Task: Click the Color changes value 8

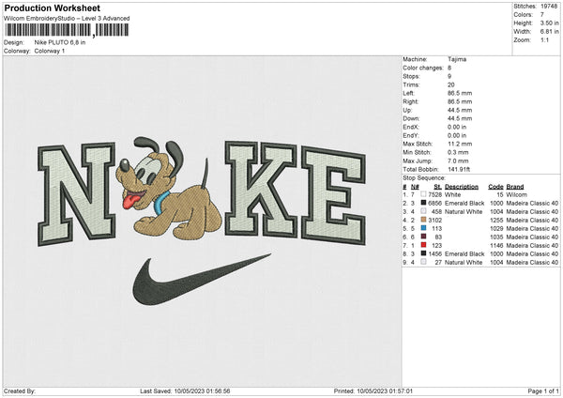Action: 449,68
